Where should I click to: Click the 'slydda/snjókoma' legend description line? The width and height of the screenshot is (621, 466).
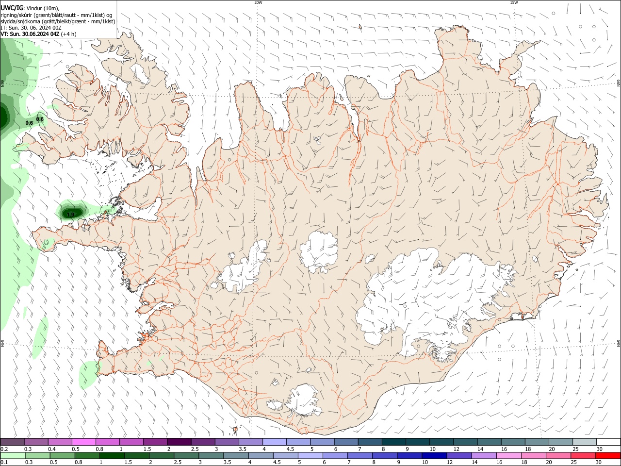pyautogui.click(x=58, y=21)
